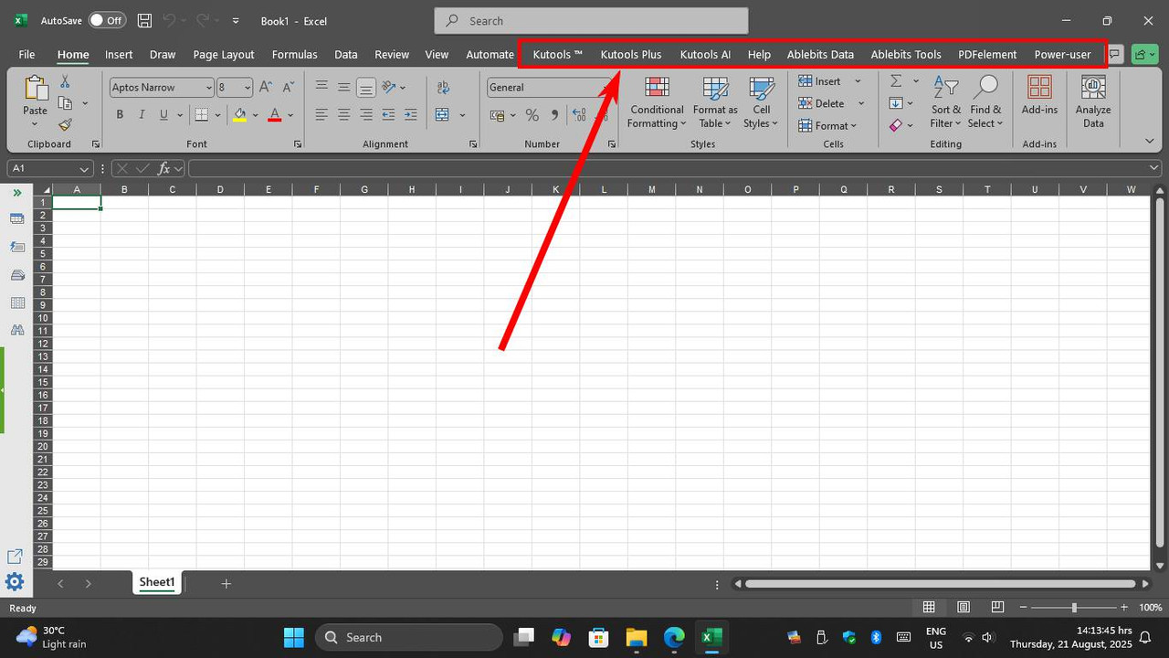Open the Format as Table dropdown
The image size is (1169, 658).
tap(715, 101)
